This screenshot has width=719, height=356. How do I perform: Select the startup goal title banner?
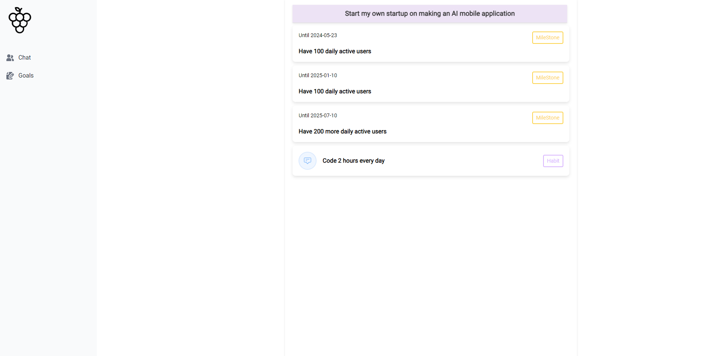(430, 14)
